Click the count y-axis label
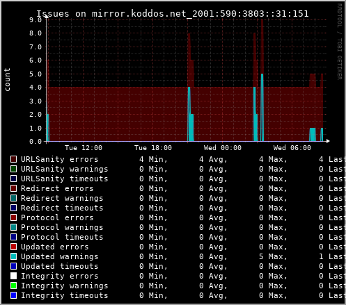 point(8,79)
